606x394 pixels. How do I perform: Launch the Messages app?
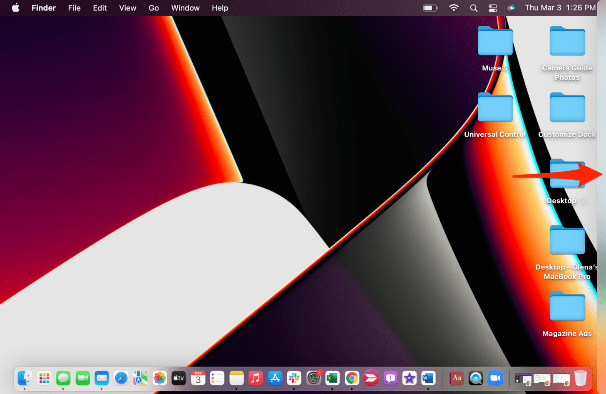(63, 378)
